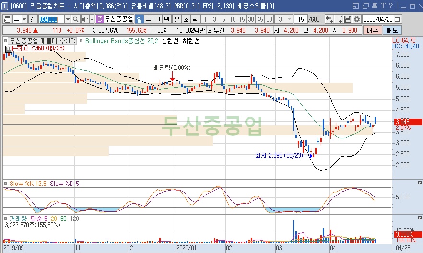Viewport: 423px width, 253px height.
Task: Toggle the left side panel icon
Action: pyautogui.click(x=7, y=19)
